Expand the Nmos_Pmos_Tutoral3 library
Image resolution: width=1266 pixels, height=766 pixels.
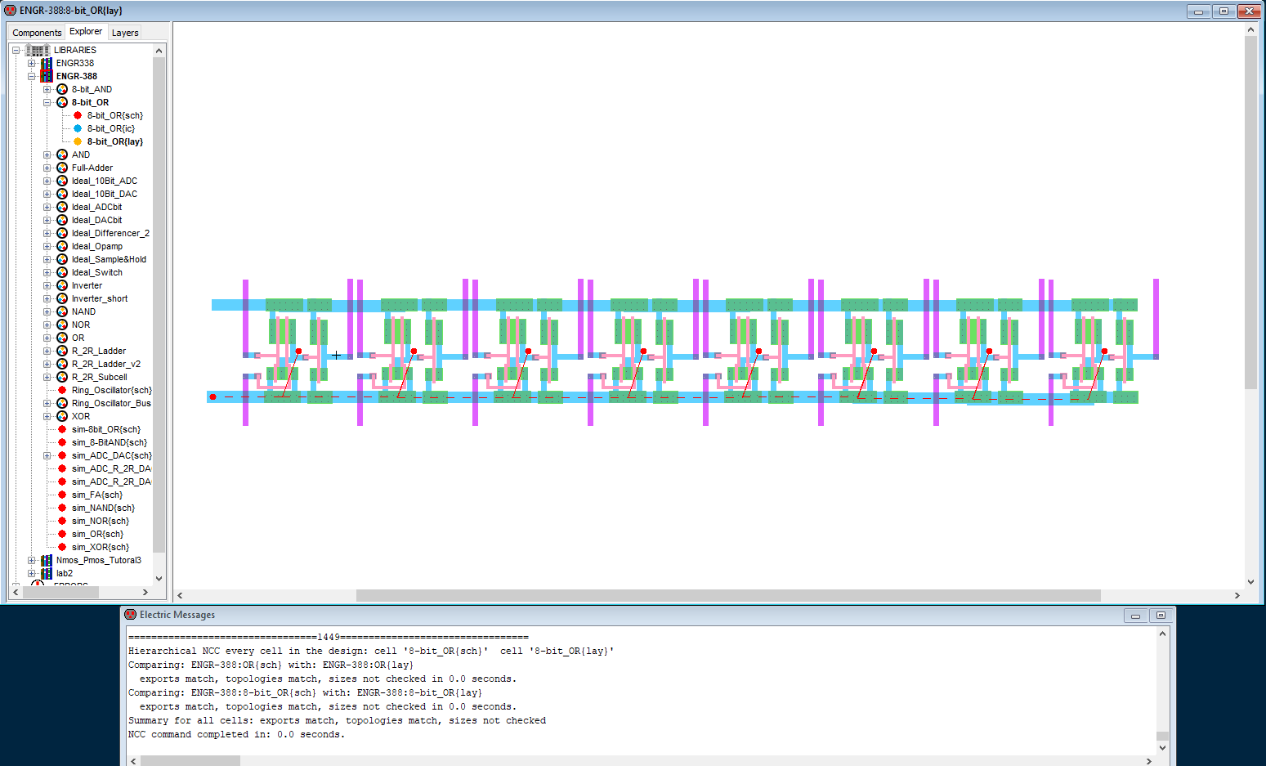[32, 560]
